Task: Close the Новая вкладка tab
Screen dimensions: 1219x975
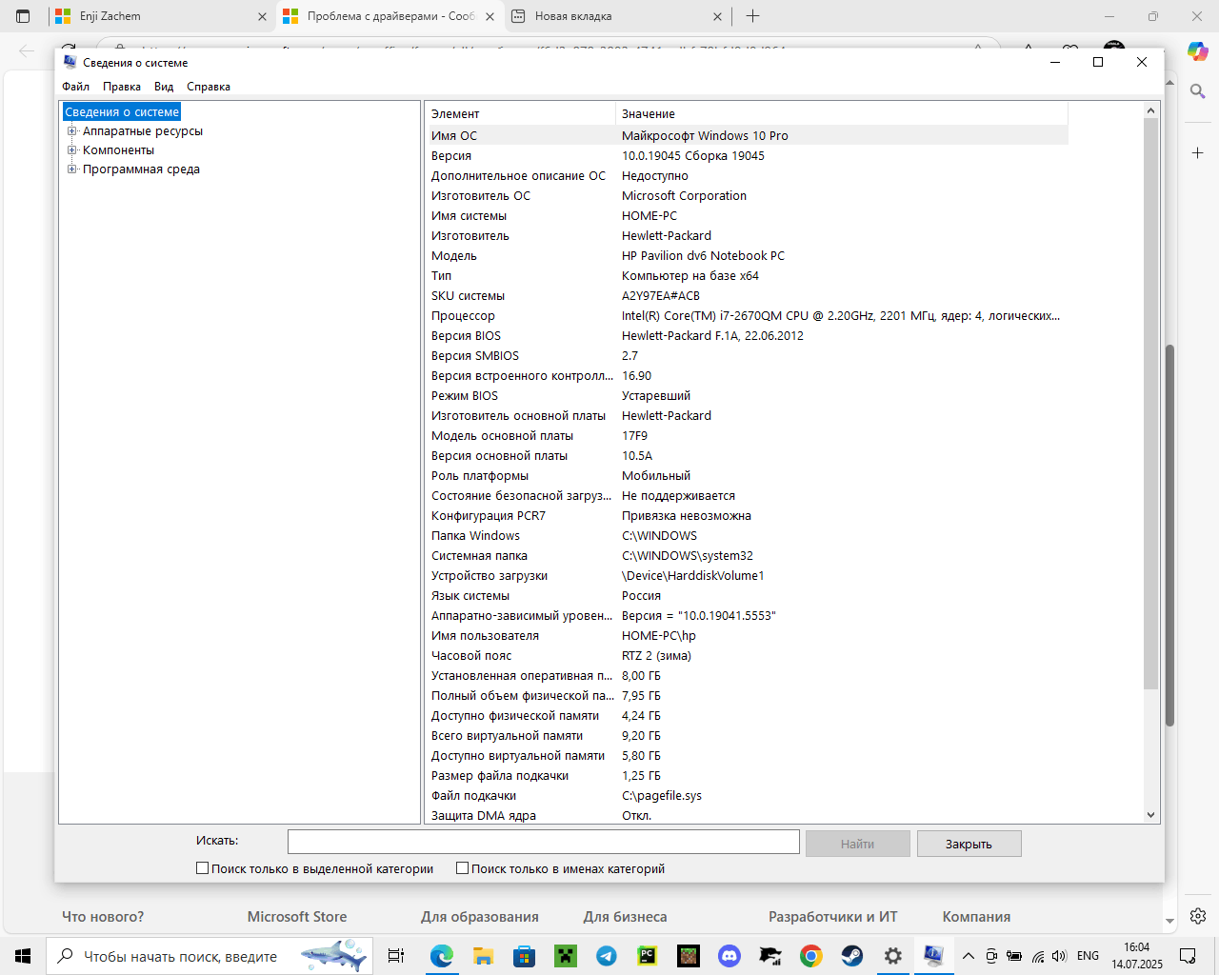Action: (718, 16)
